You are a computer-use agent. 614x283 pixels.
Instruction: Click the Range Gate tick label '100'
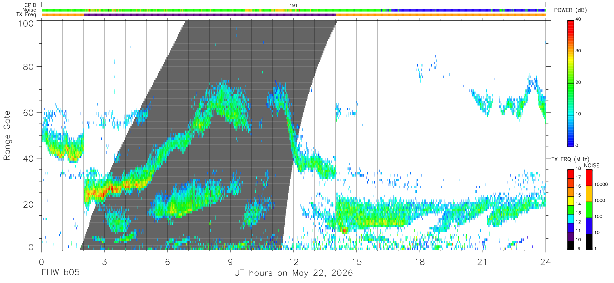click(26, 23)
